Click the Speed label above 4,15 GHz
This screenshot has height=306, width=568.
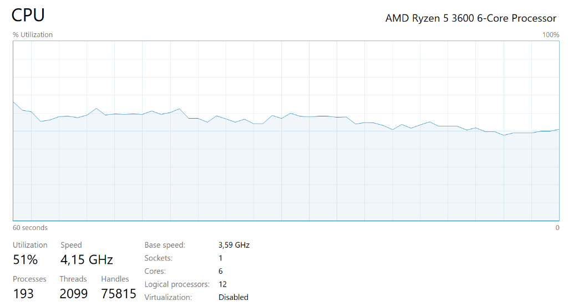tap(71, 245)
